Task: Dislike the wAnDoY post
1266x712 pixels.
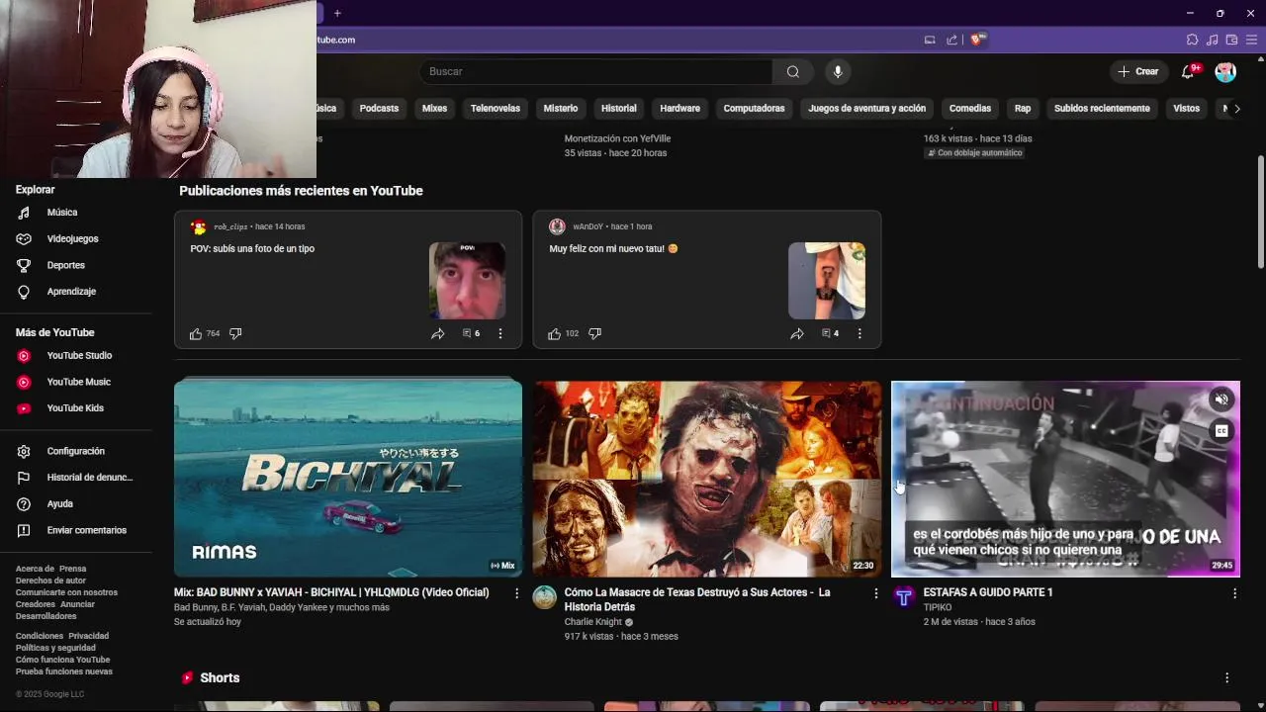Action: click(x=594, y=333)
